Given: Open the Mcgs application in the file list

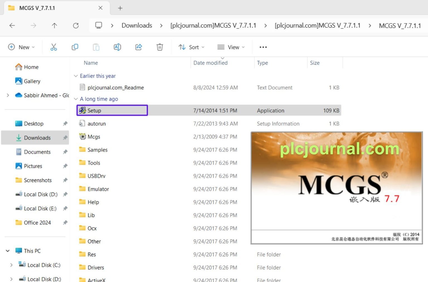Looking at the screenshot, I should tap(94, 137).
